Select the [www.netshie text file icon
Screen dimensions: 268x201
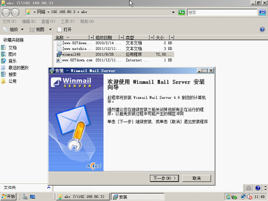click(x=59, y=48)
